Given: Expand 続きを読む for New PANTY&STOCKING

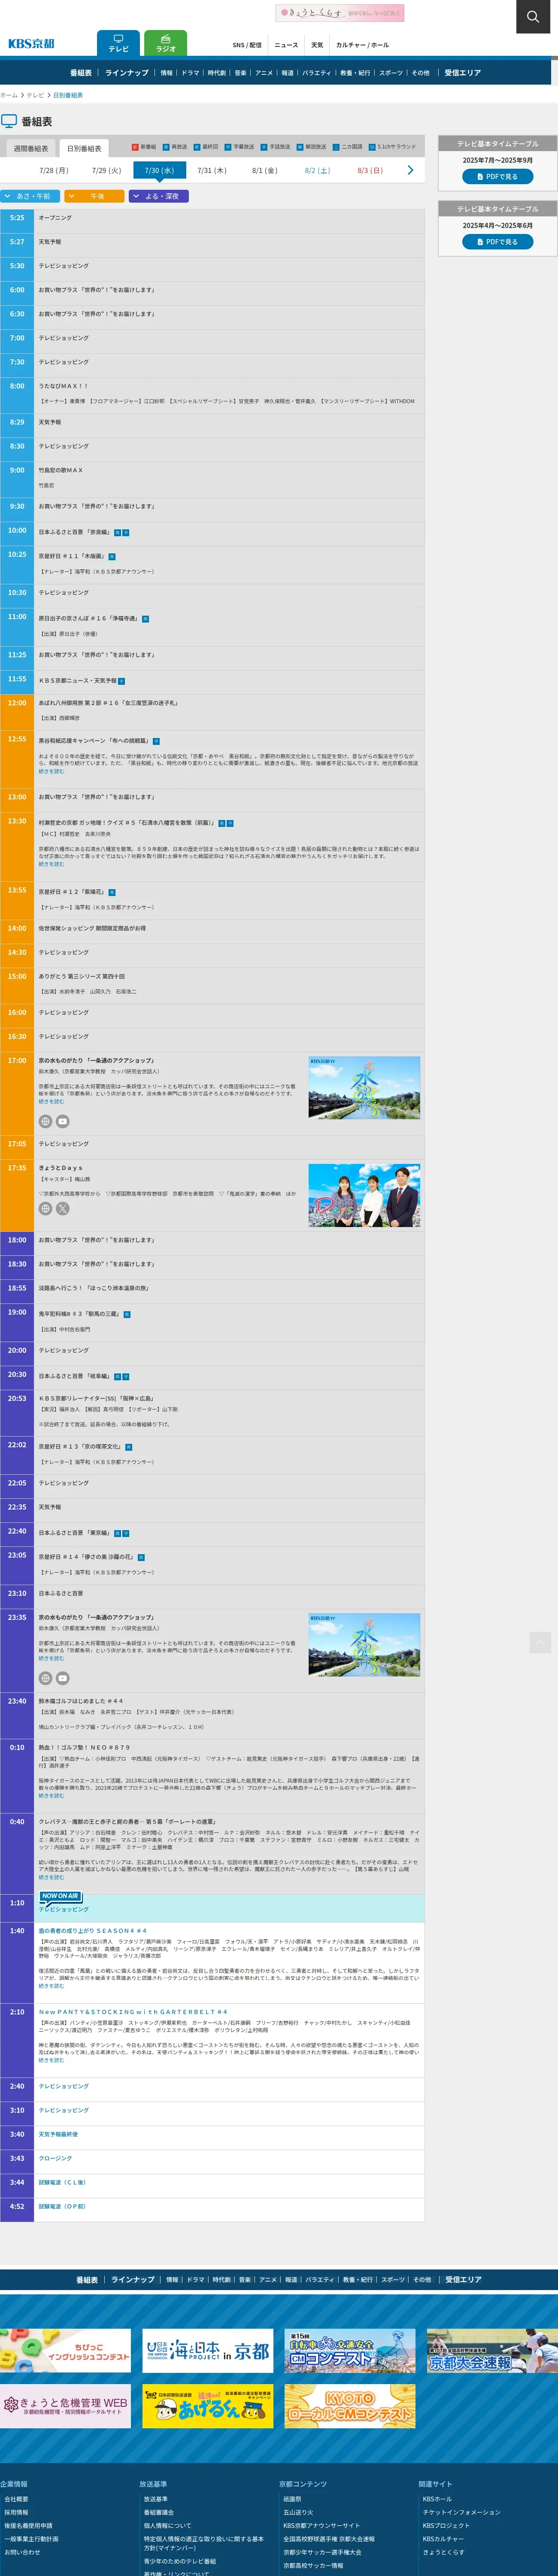Looking at the screenshot, I should [x=51, y=2060].
